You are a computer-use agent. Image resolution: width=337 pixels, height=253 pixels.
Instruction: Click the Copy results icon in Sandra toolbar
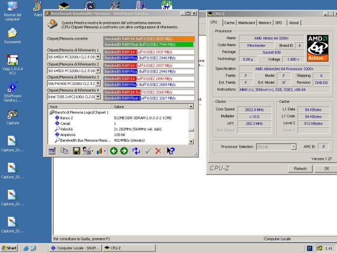[64, 151]
